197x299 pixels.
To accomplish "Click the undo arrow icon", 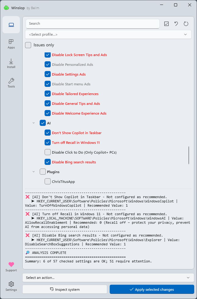I will tap(176, 24).
